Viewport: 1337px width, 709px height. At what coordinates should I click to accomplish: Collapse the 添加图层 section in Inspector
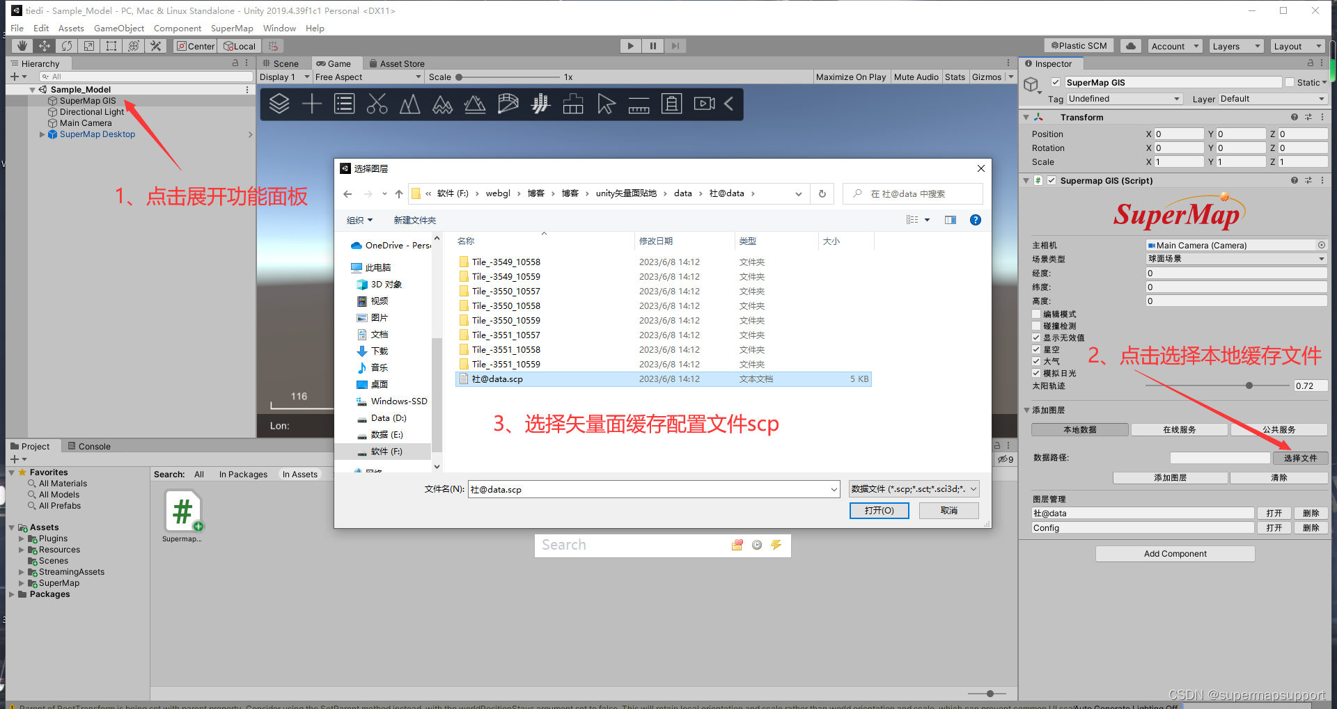click(x=1026, y=410)
